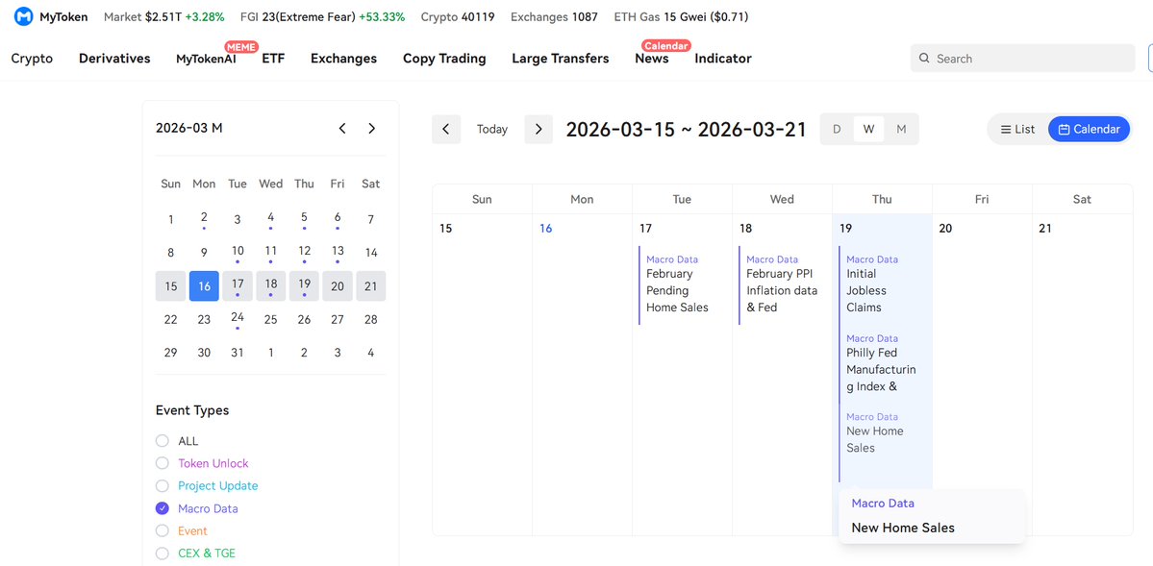Click the Market cap $2.51T stat

pyautogui.click(x=164, y=16)
